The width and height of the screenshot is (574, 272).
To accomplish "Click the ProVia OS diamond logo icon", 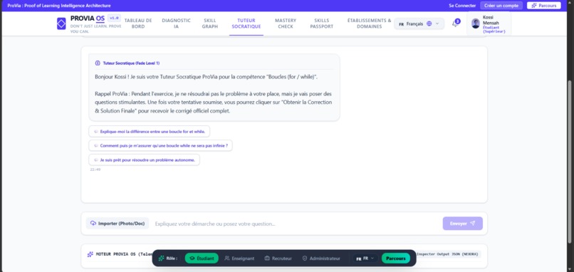I will [x=61, y=23].
